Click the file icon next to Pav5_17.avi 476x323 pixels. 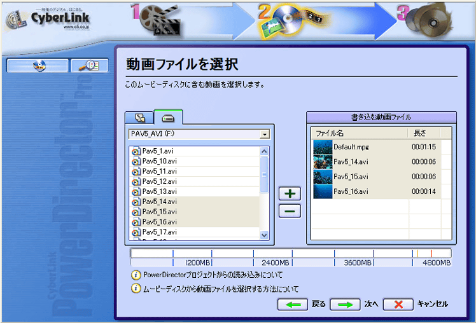tap(136, 232)
